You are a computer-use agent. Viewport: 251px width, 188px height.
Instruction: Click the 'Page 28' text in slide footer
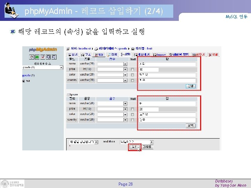[x=125, y=184]
